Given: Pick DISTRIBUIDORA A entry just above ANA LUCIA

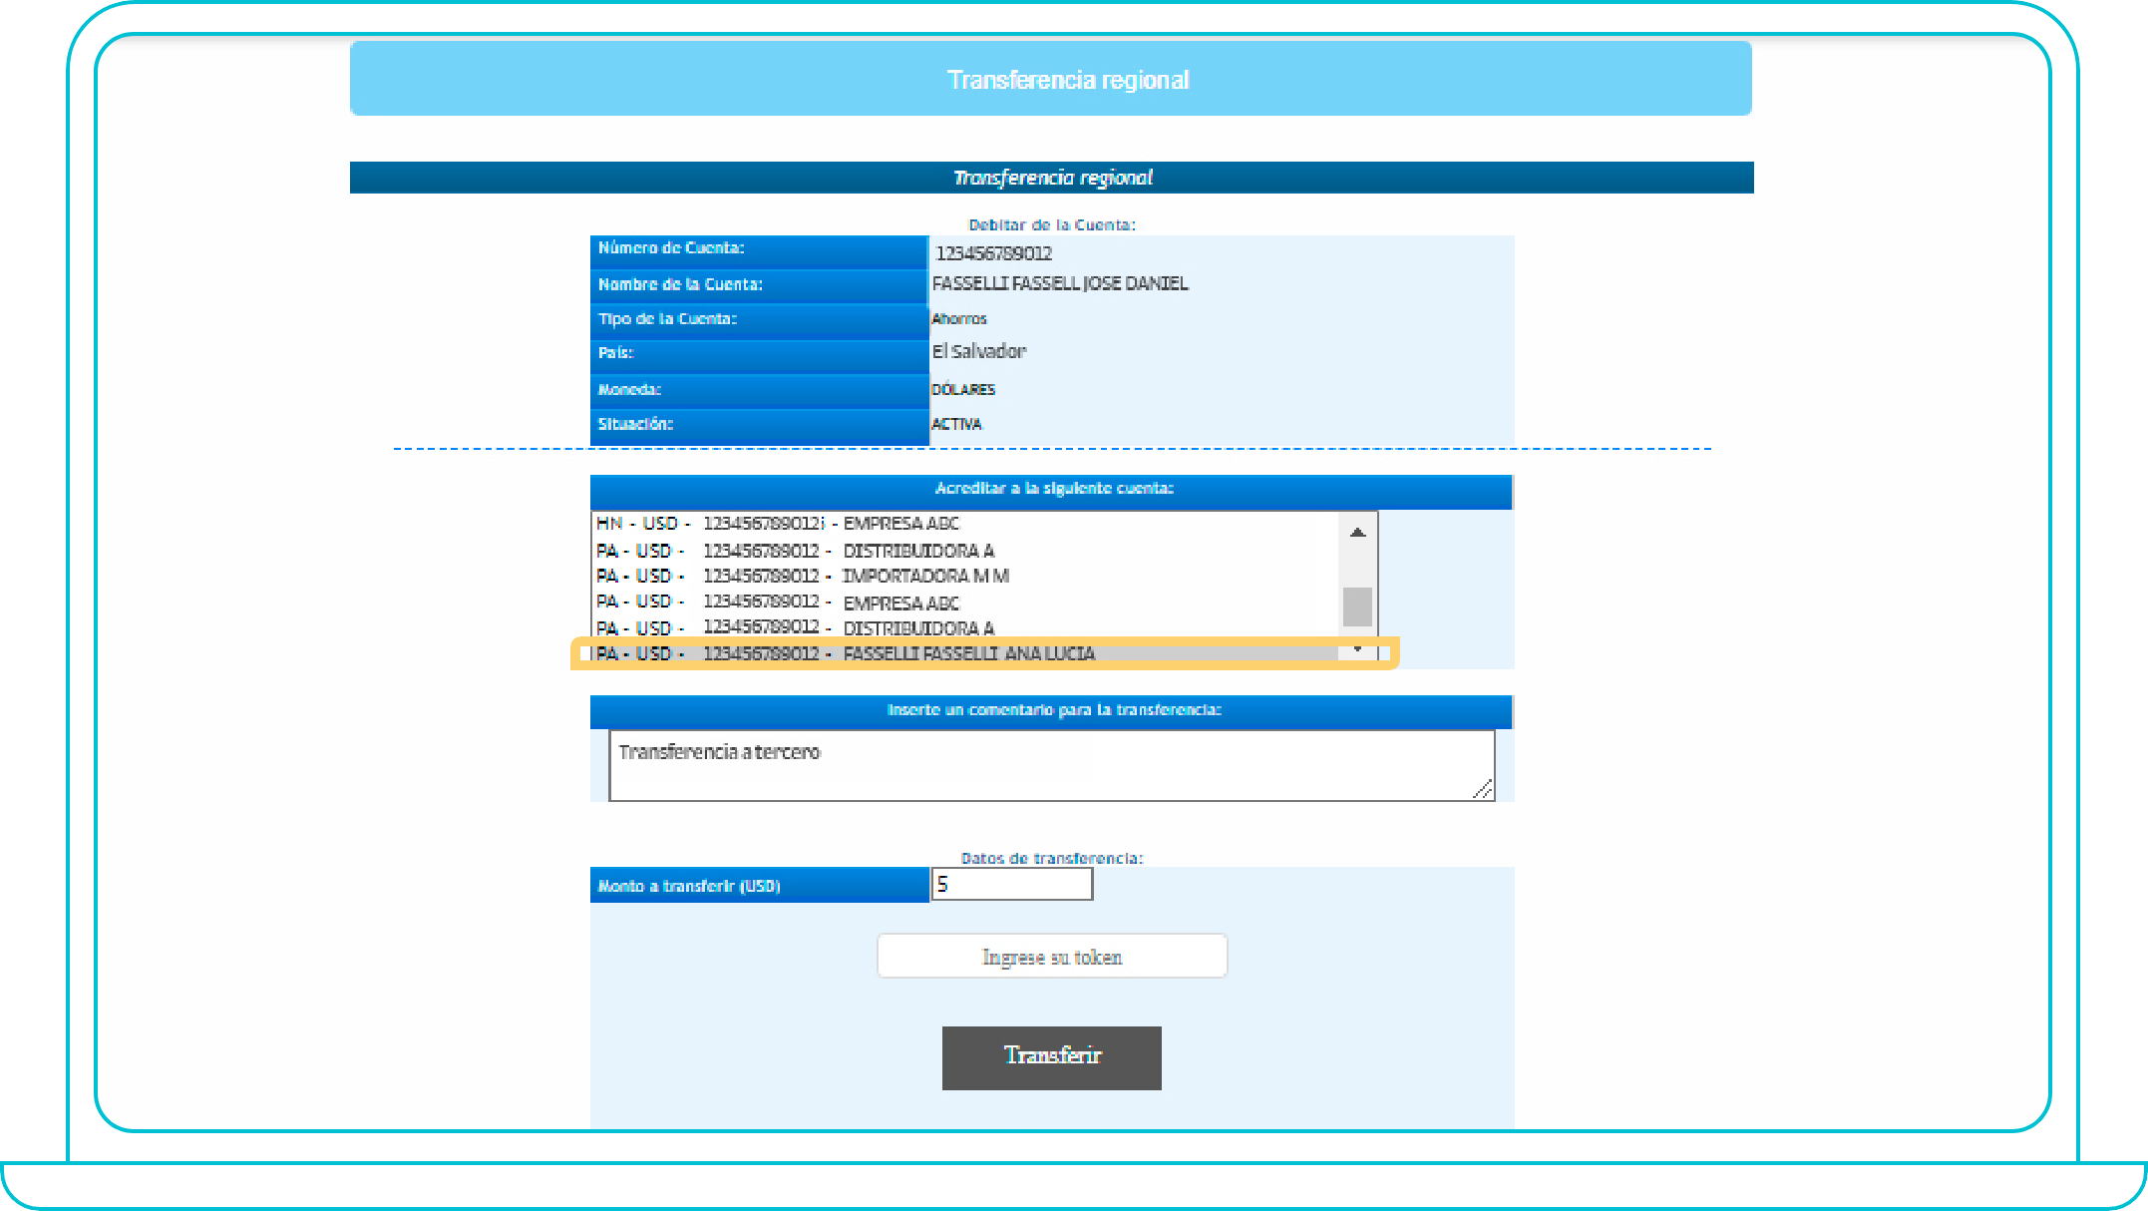Looking at the screenshot, I should click(x=795, y=628).
